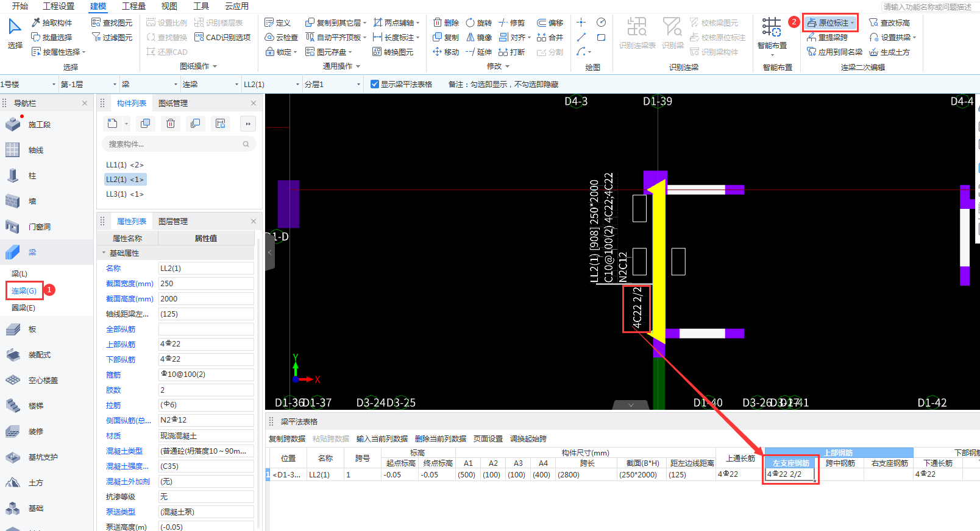Open the 工程量 ribbon tab
The width and height of the screenshot is (980, 531).
pyautogui.click(x=133, y=6)
